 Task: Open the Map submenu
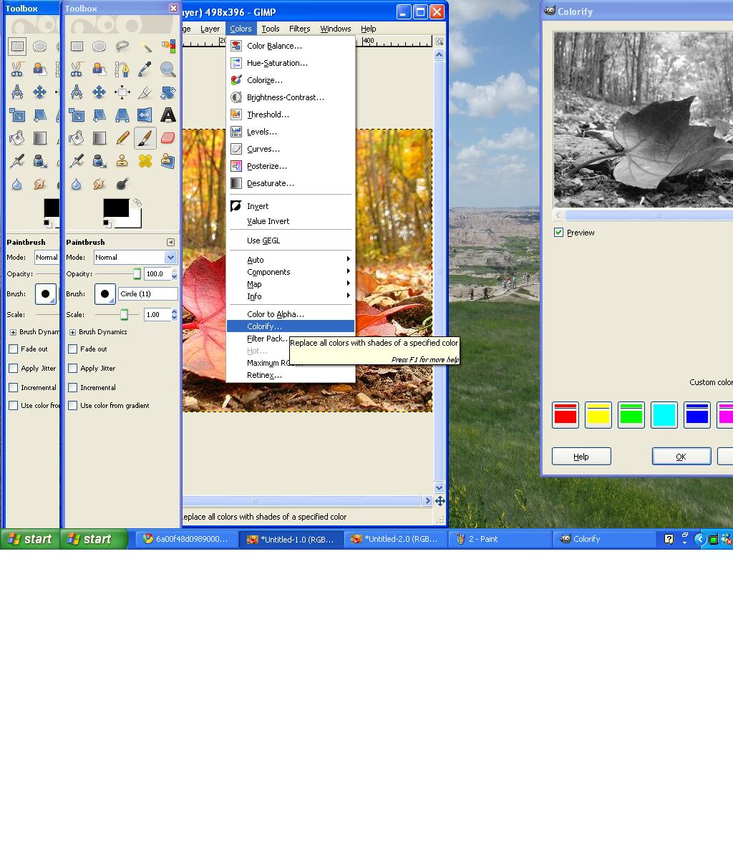[291, 284]
